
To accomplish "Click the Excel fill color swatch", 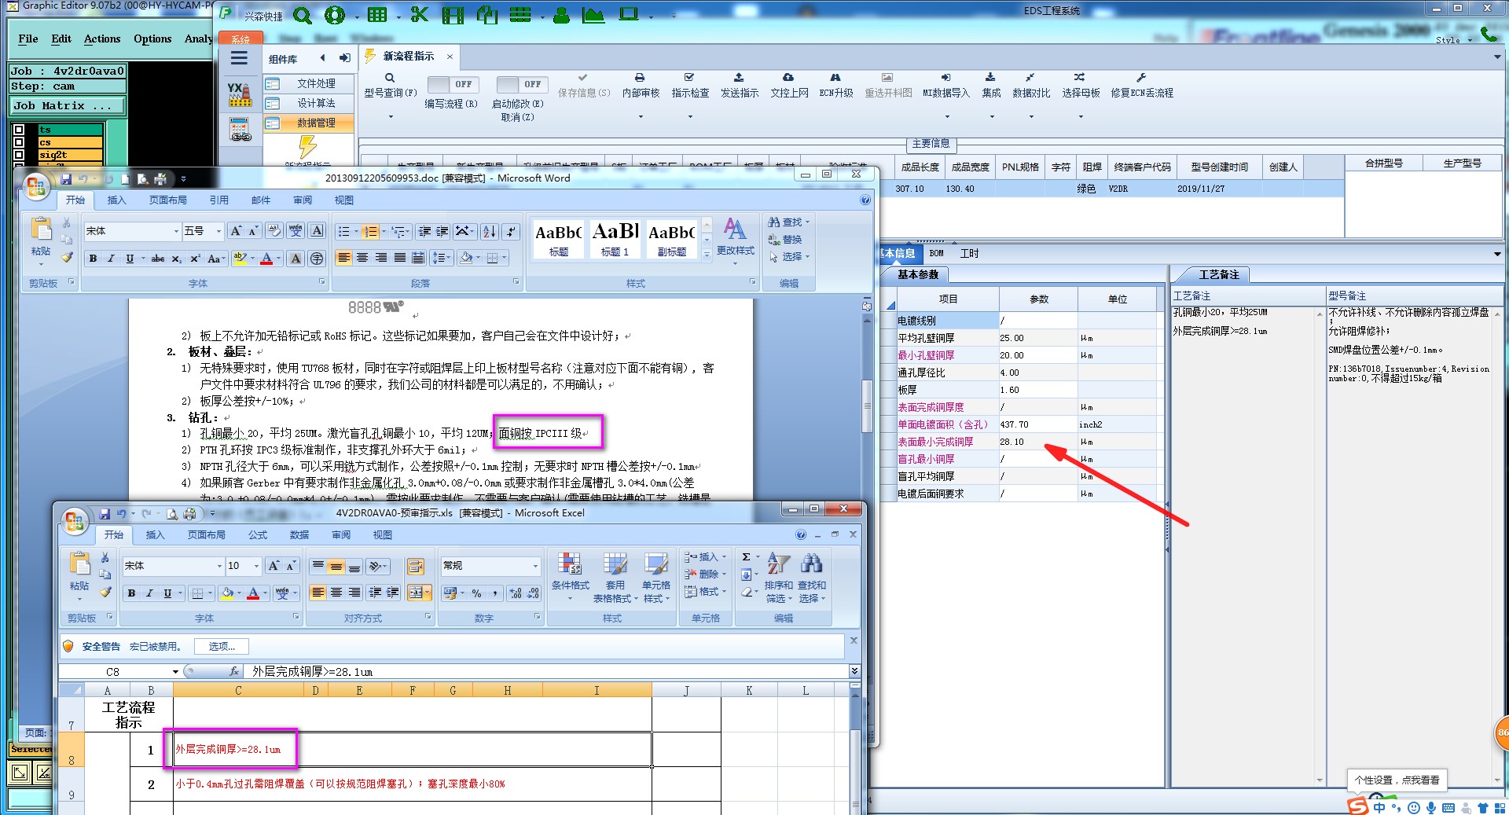I will [226, 593].
